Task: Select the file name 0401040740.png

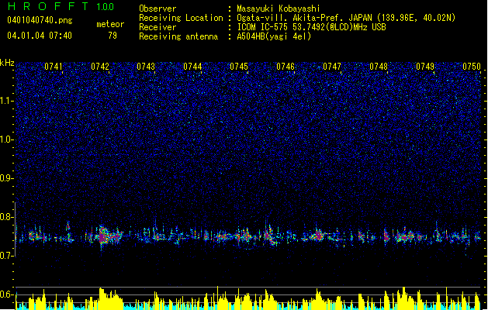Action: pyautogui.click(x=40, y=20)
